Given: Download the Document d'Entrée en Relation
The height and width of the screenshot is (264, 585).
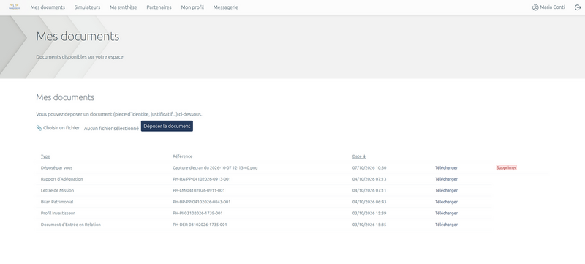Looking at the screenshot, I should (x=446, y=225).
